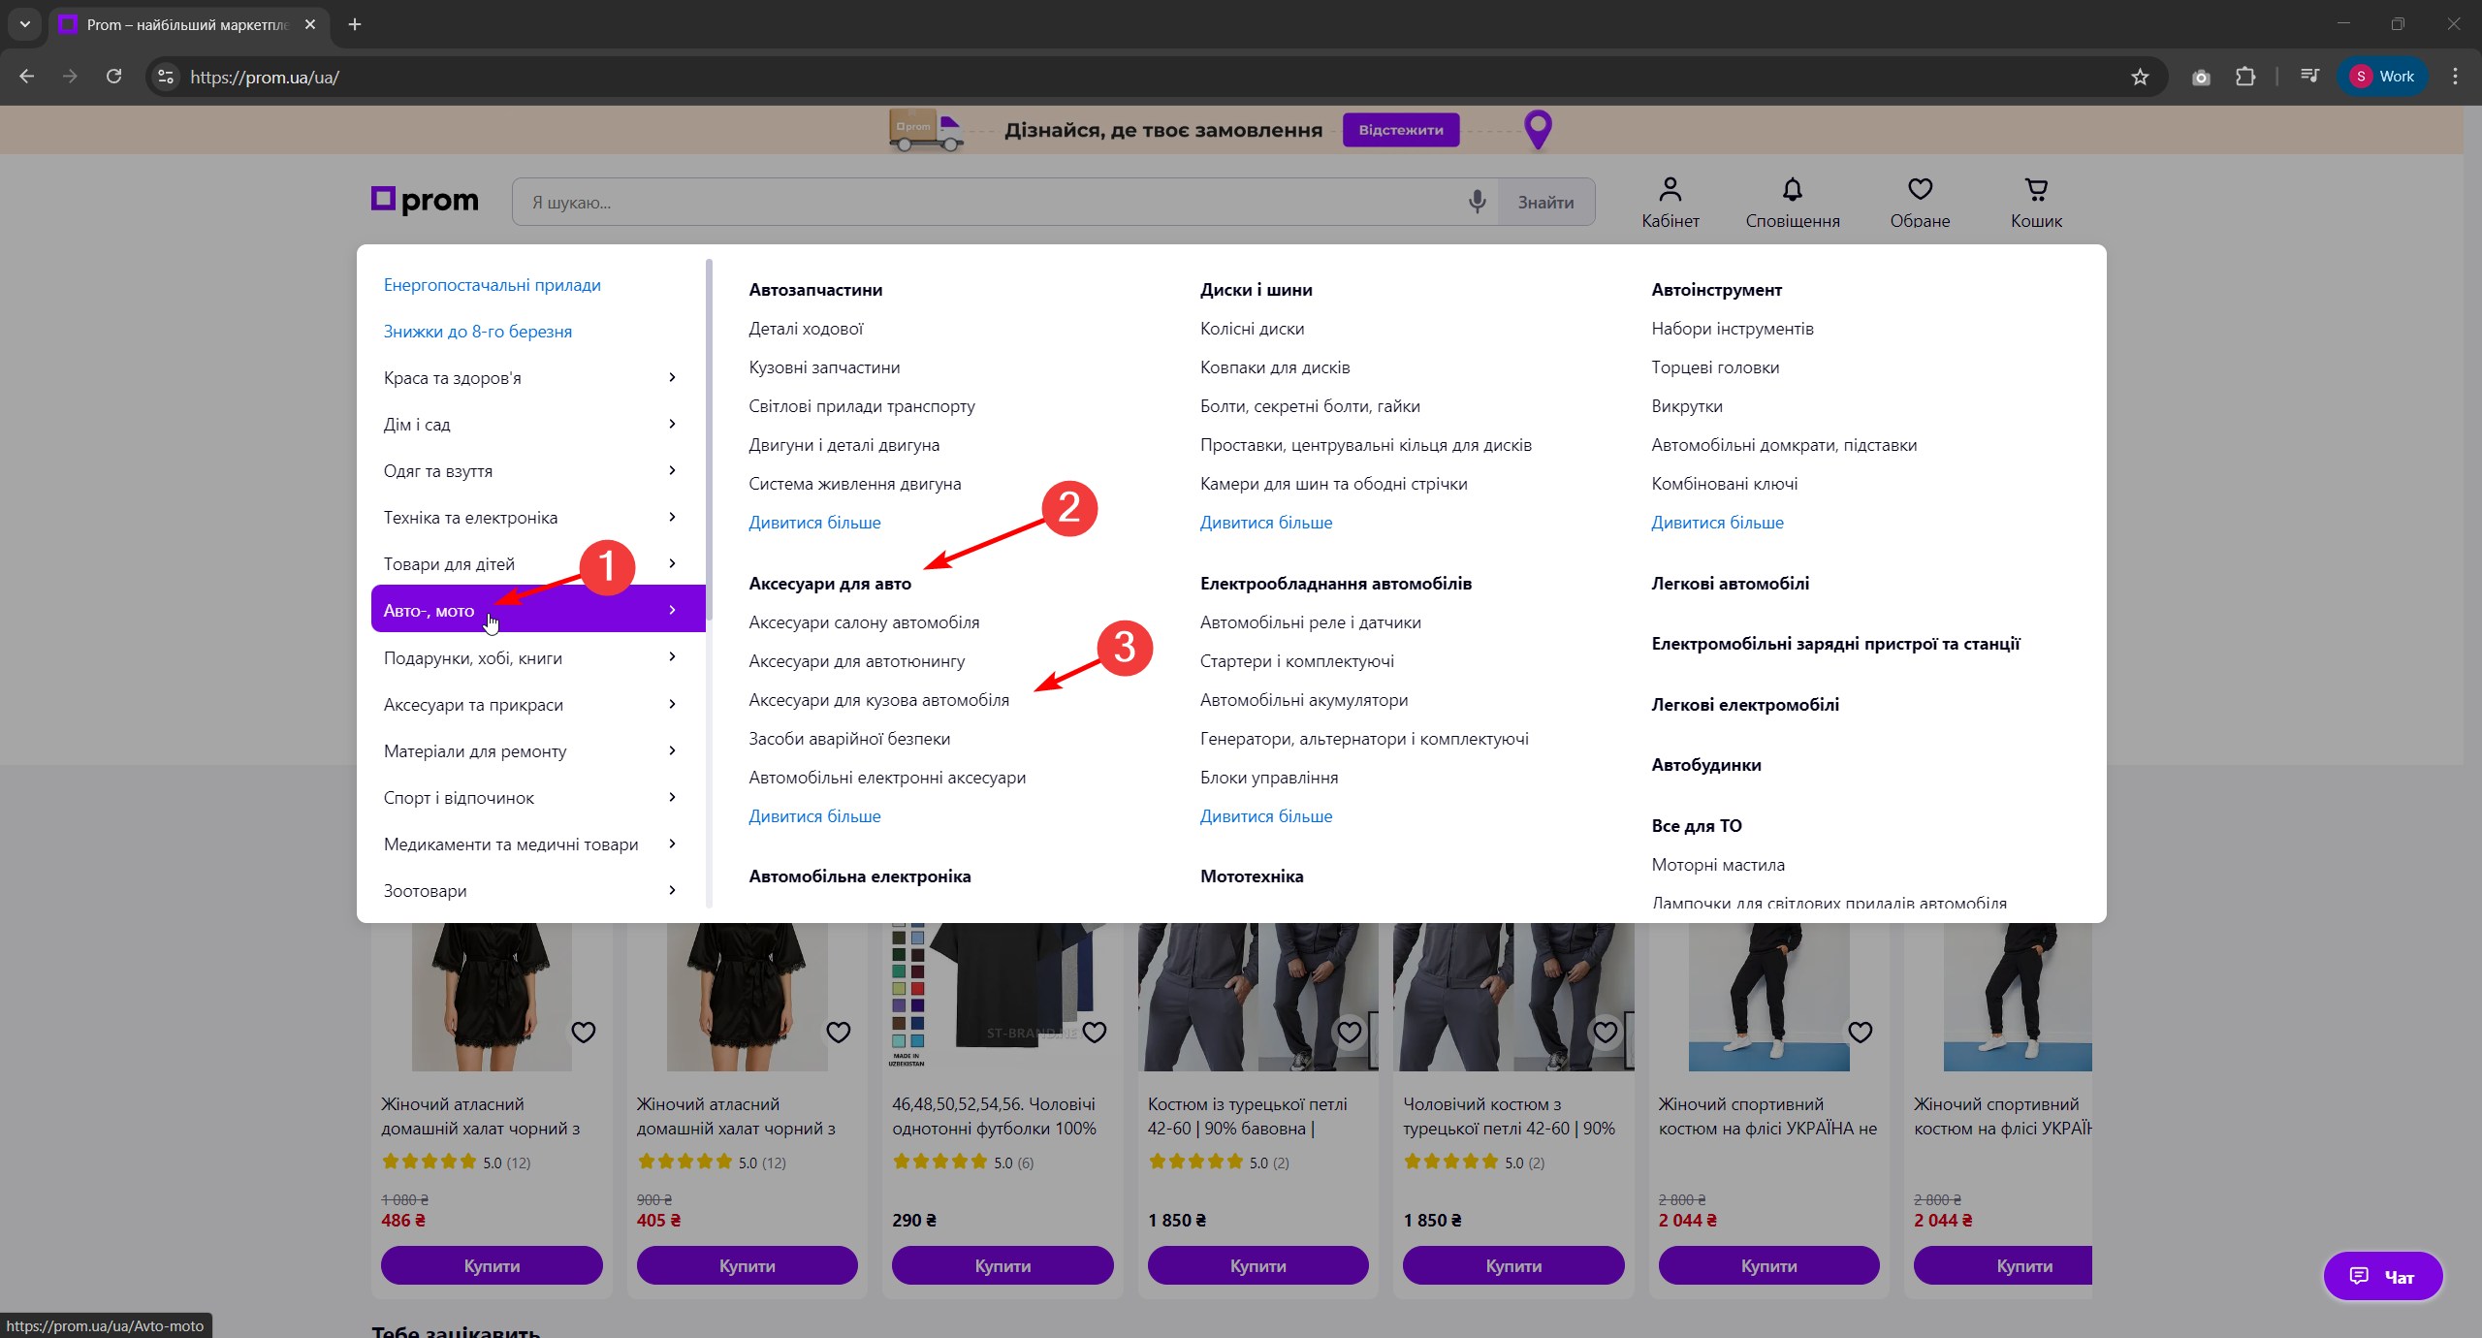This screenshot has width=2482, height=1338.
Task: Bookmark this page with star icon
Action: click(2140, 77)
